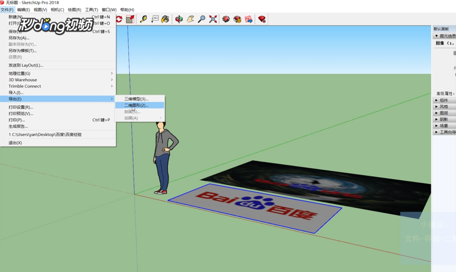
Task: Open the 编辑(E) menu
Action: coord(23,10)
